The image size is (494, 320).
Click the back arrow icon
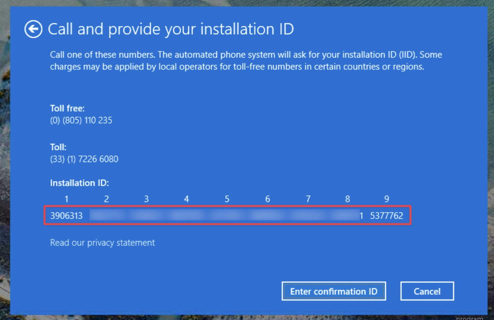click(33, 29)
